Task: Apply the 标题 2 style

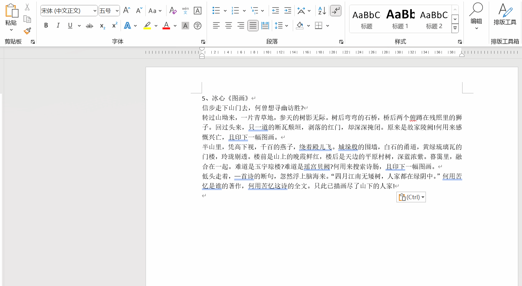Action: click(434, 19)
